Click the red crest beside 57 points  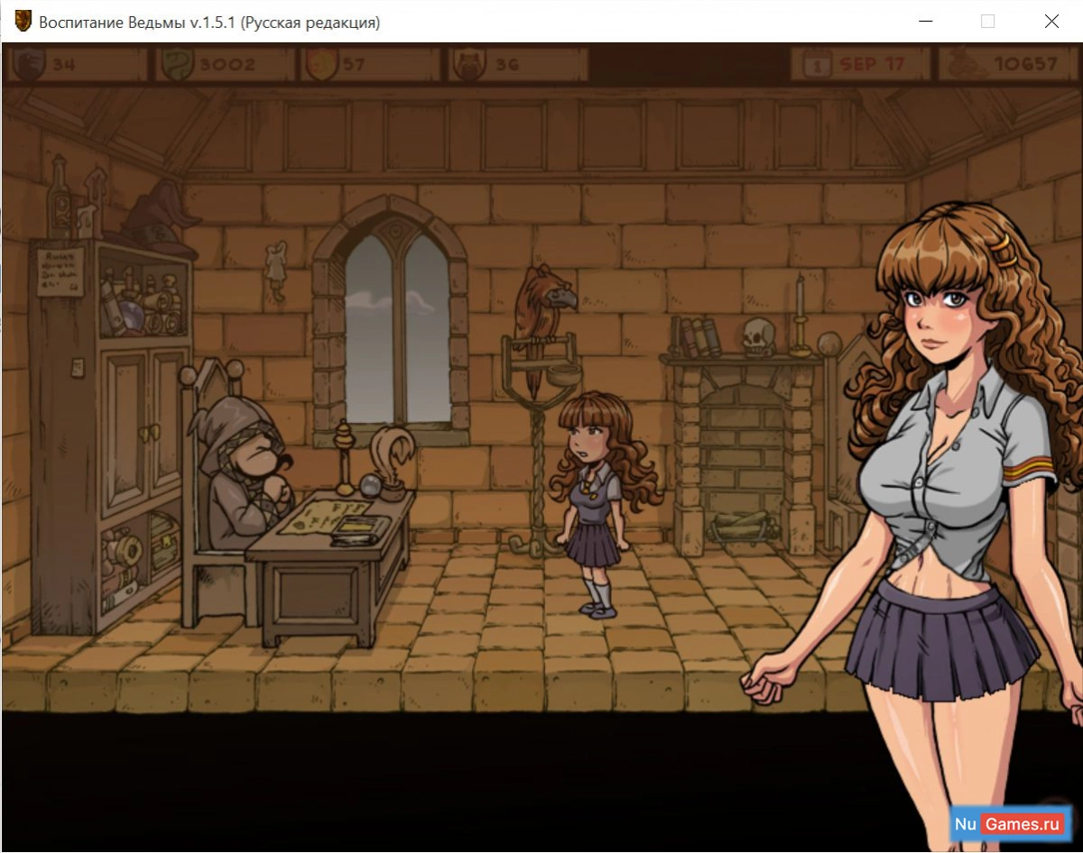pos(321,64)
